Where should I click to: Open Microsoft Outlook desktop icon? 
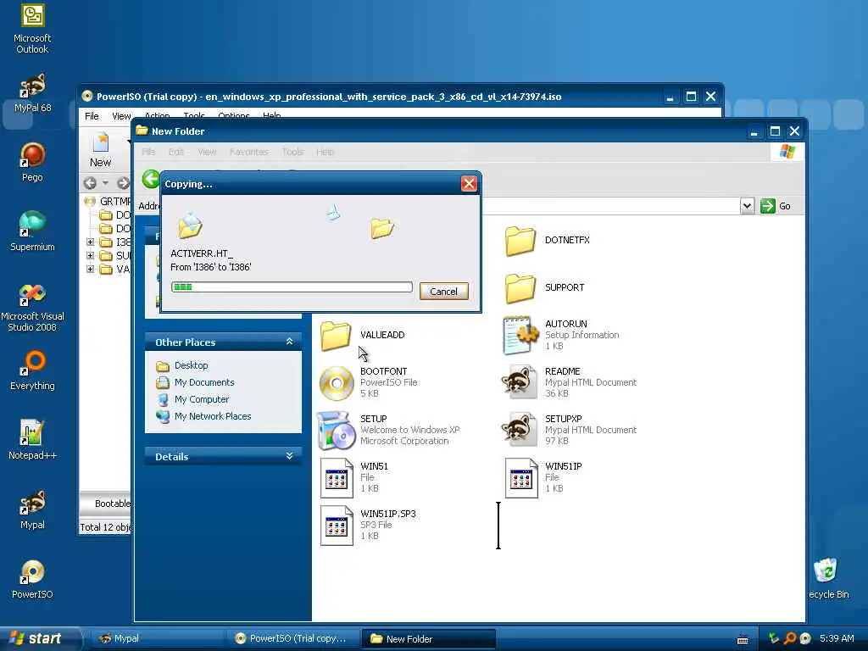click(x=32, y=28)
